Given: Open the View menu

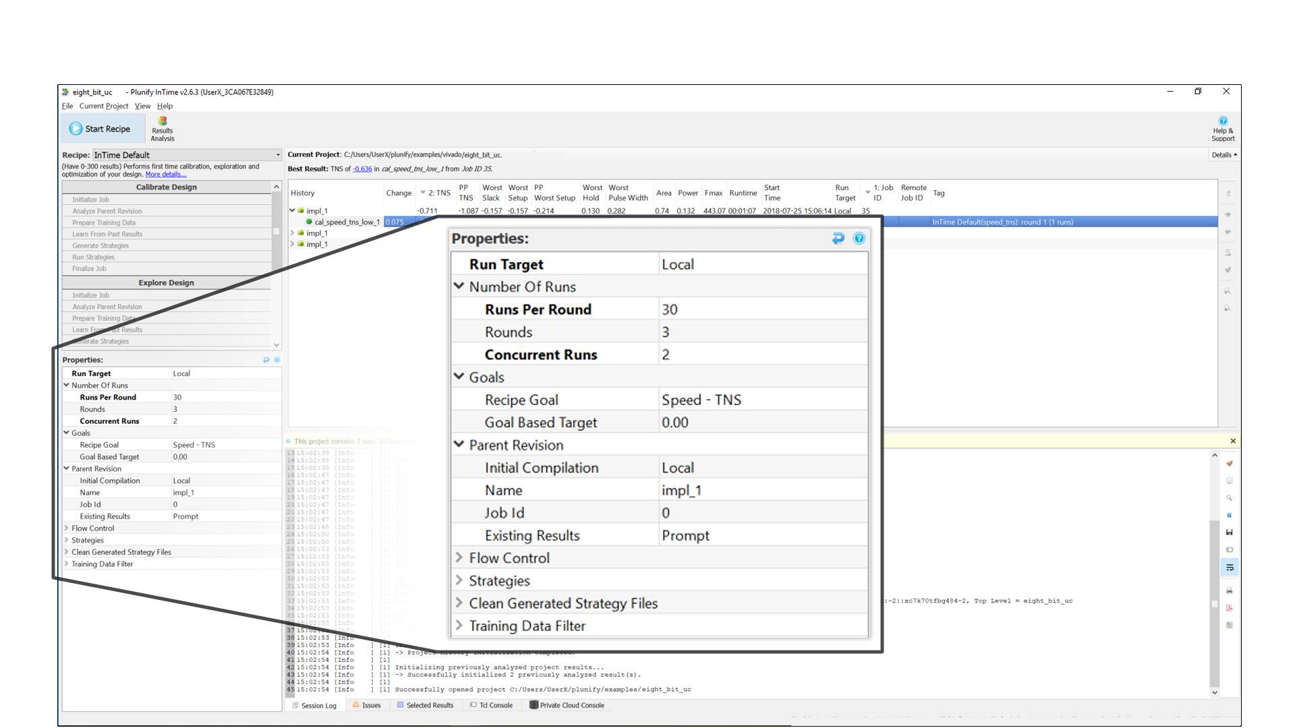Looking at the screenshot, I should (x=142, y=106).
